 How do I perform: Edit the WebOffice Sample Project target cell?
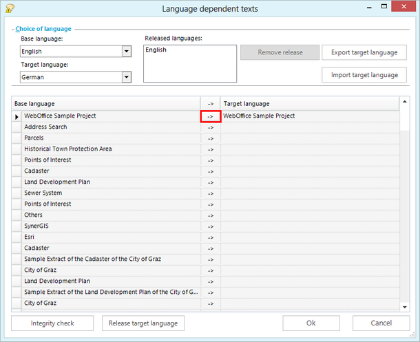(310, 116)
